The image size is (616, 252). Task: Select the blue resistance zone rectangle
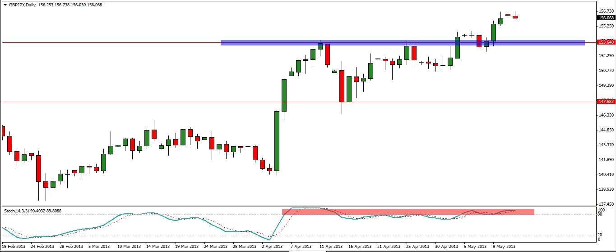tap(403, 43)
